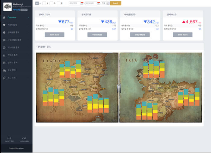Check the 월 (month) checkbox
The height and width of the screenshot is (153, 211).
(x=58, y=3)
